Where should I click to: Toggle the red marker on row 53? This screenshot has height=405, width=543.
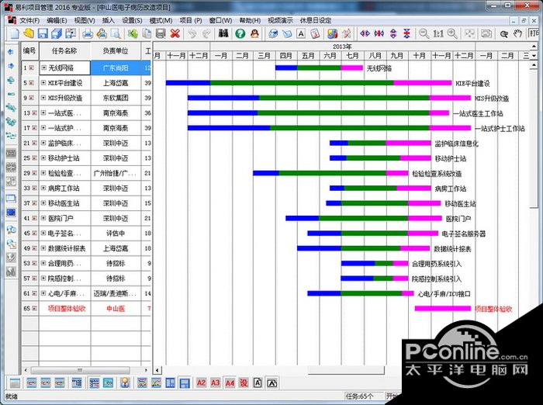pos(35,263)
